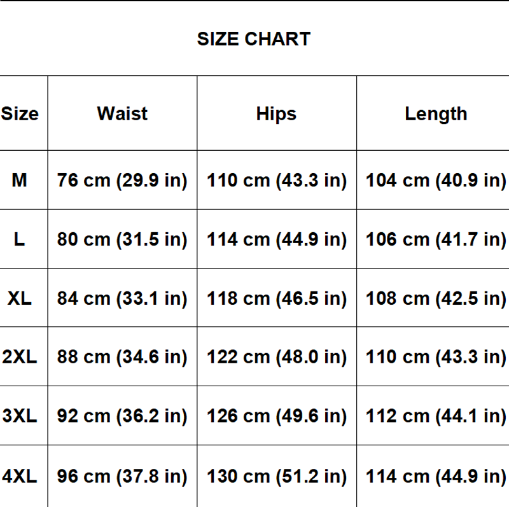
Task: Select length cell 114 cm (44.9 in)
Action: pyautogui.click(x=436, y=477)
